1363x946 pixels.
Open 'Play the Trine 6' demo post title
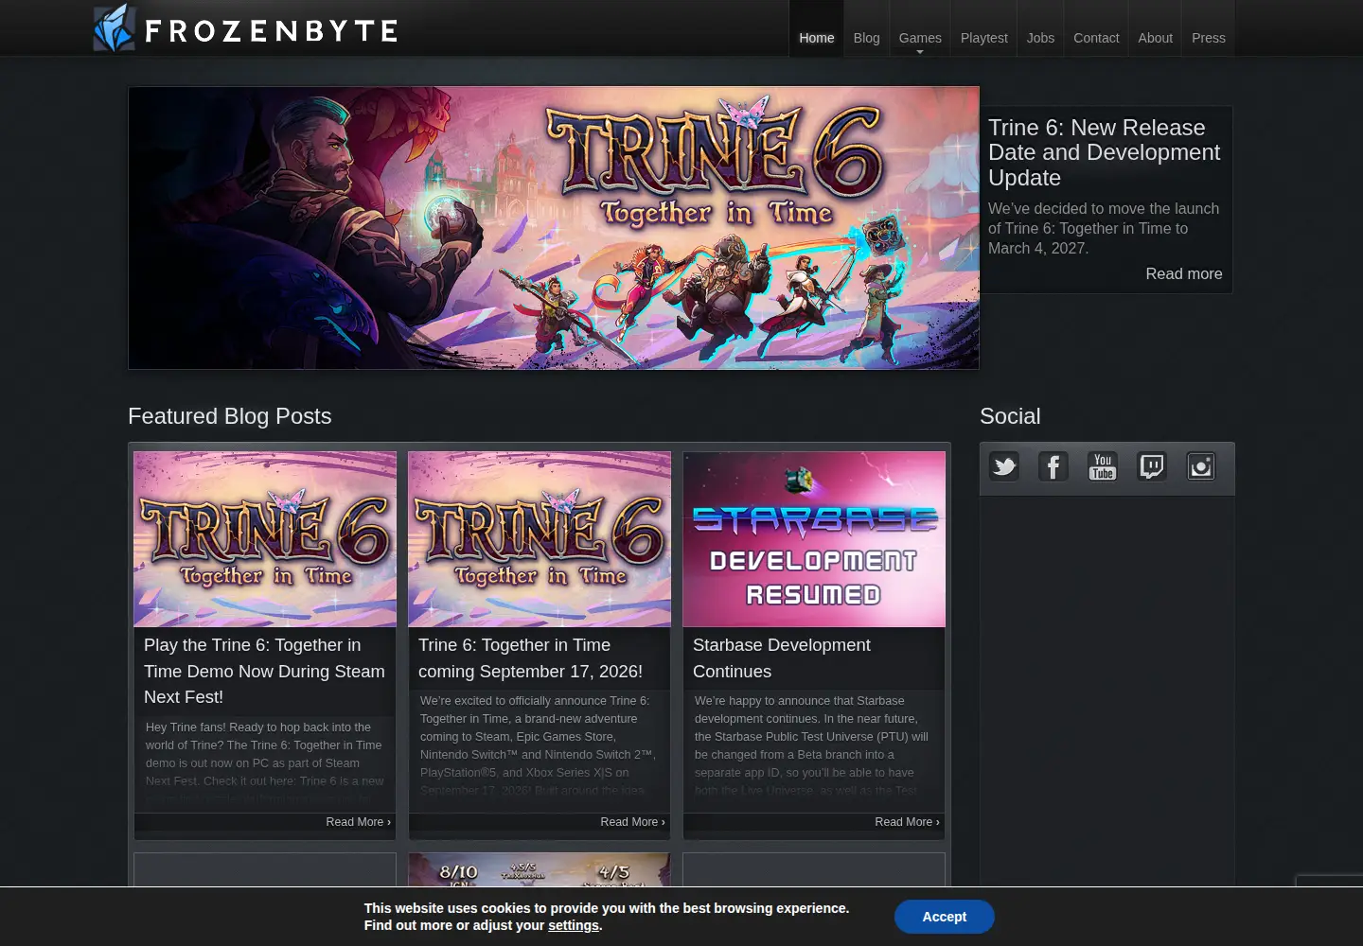[x=265, y=671]
